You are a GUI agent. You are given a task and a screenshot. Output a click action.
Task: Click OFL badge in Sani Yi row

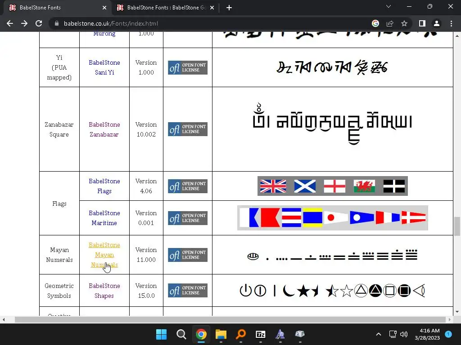(x=188, y=68)
